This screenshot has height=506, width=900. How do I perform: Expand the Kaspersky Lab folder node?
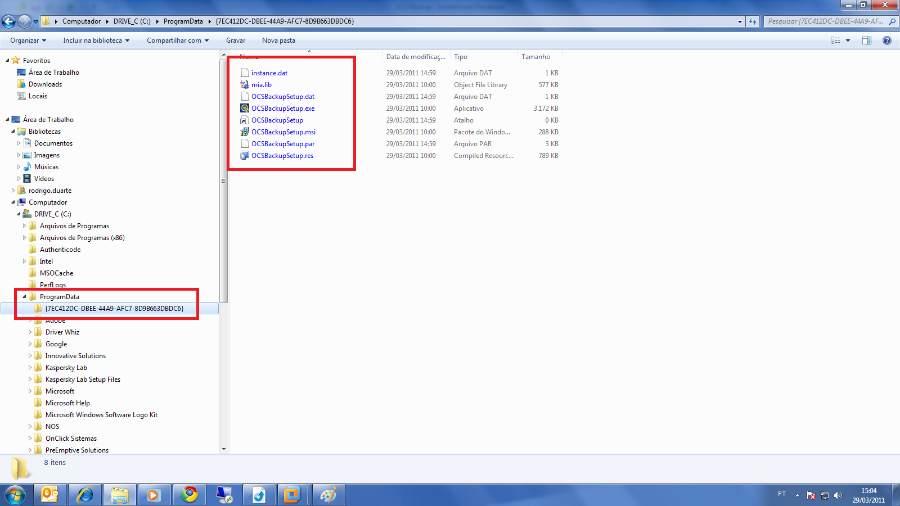(x=30, y=368)
